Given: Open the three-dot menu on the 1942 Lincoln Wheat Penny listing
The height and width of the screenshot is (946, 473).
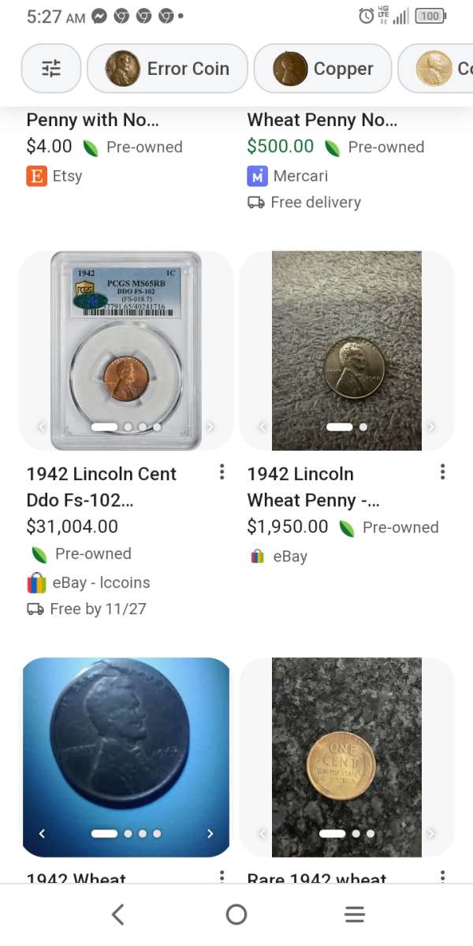Looking at the screenshot, I should coord(442,471).
